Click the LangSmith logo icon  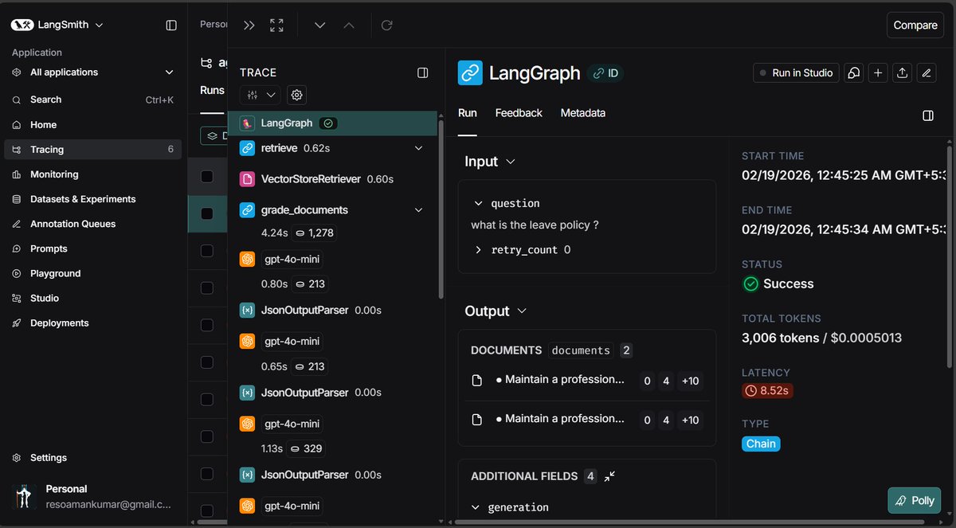(22, 25)
